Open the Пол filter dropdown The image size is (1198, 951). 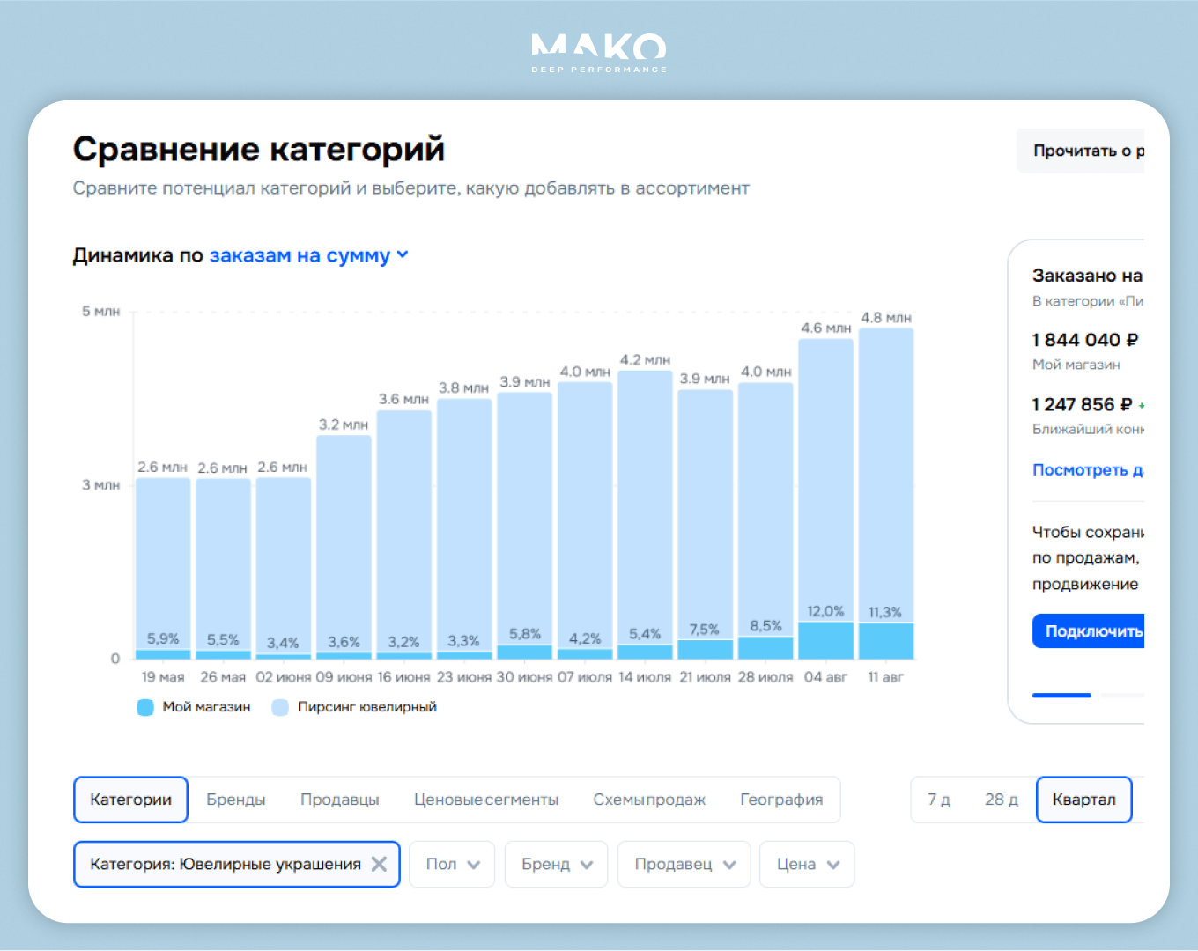point(452,864)
